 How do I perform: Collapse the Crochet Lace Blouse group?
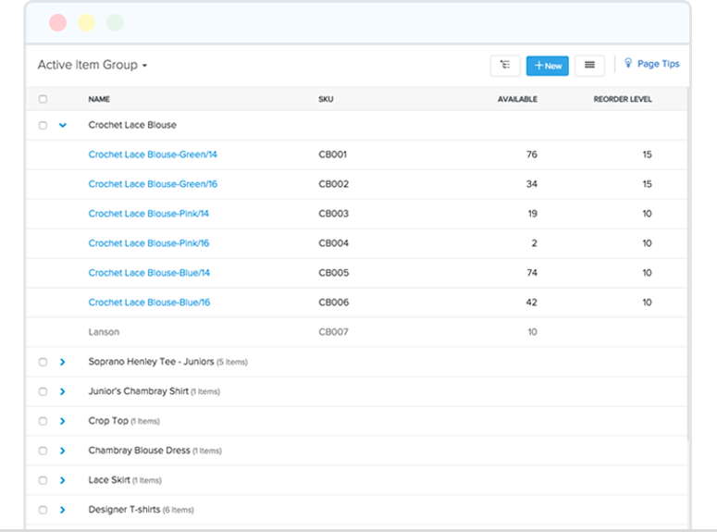pos(63,125)
